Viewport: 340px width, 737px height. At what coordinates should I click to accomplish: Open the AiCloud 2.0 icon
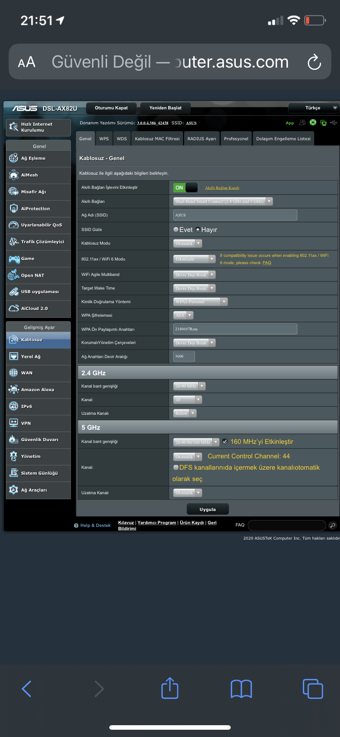[14, 309]
